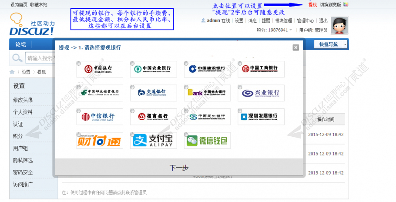This screenshot has width=396, height=202.
Task: Expand the 积分 dropdown arrow
Action: [x=291, y=30]
